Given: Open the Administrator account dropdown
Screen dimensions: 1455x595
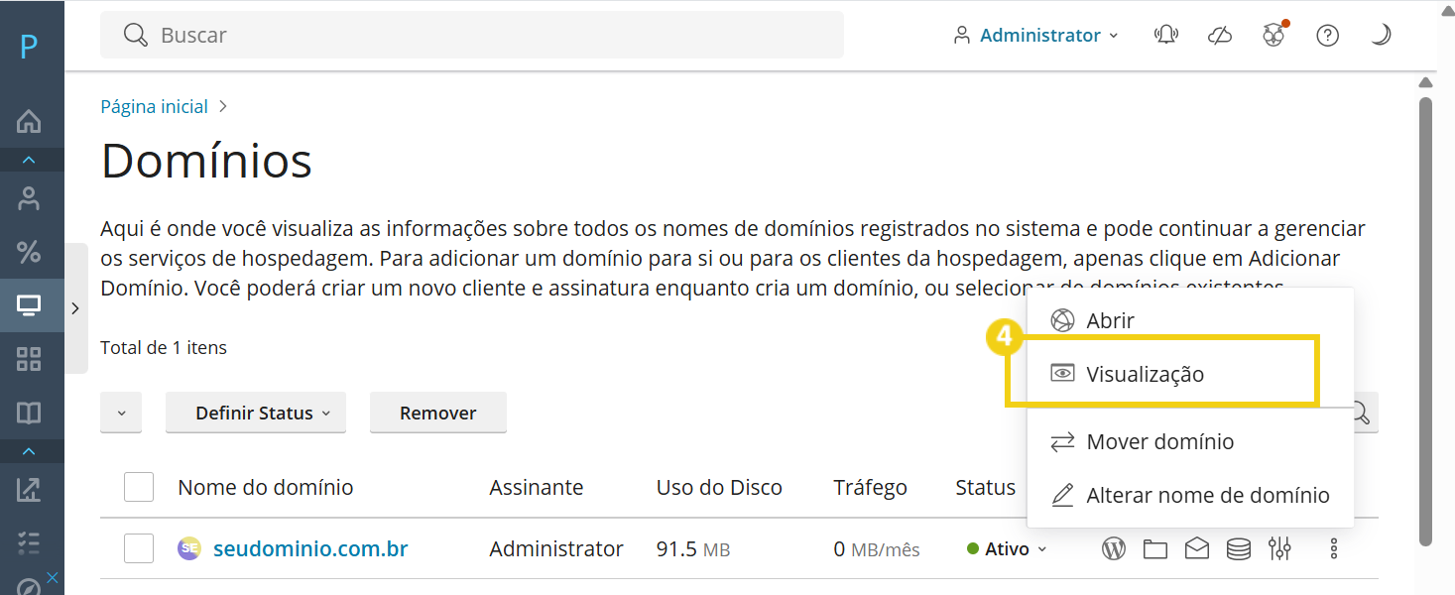Looking at the screenshot, I should (x=1035, y=34).
